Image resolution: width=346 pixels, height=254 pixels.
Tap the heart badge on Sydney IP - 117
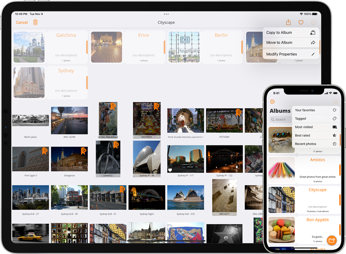170,170
